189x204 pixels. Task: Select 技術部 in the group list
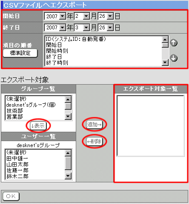(x=15, y=111)
